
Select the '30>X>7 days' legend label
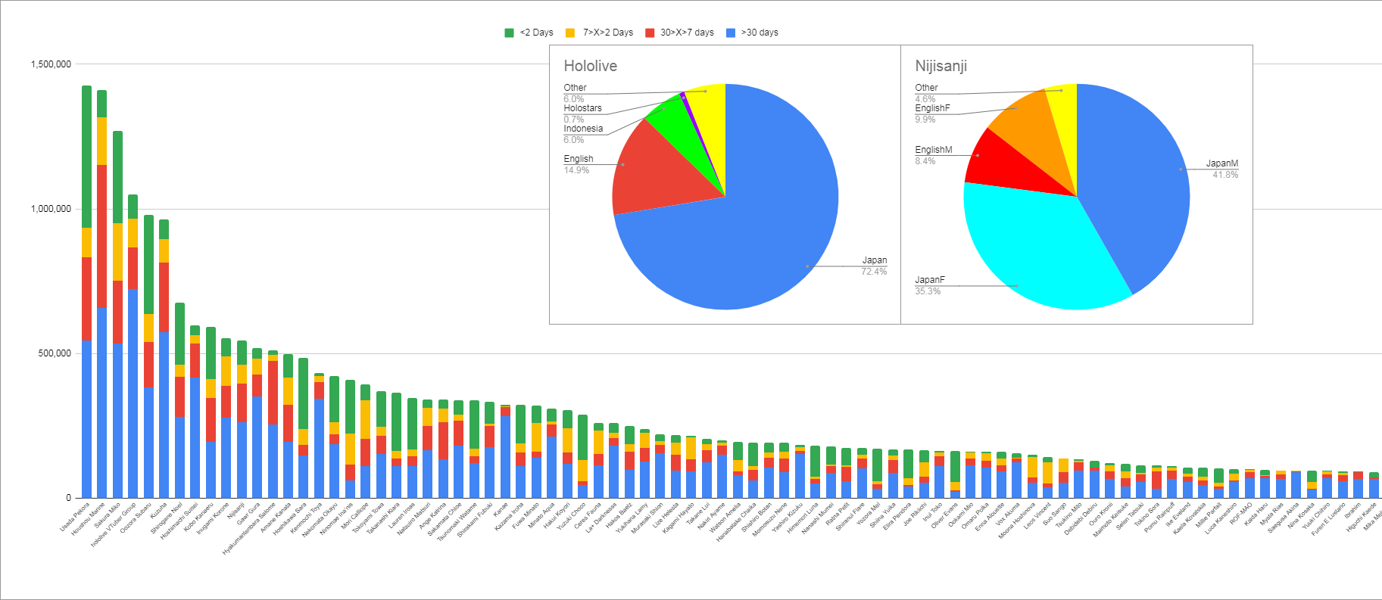coord(688,33)
